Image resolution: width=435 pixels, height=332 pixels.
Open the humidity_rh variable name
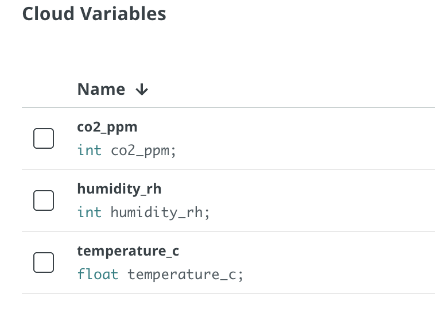click(119, 188)
